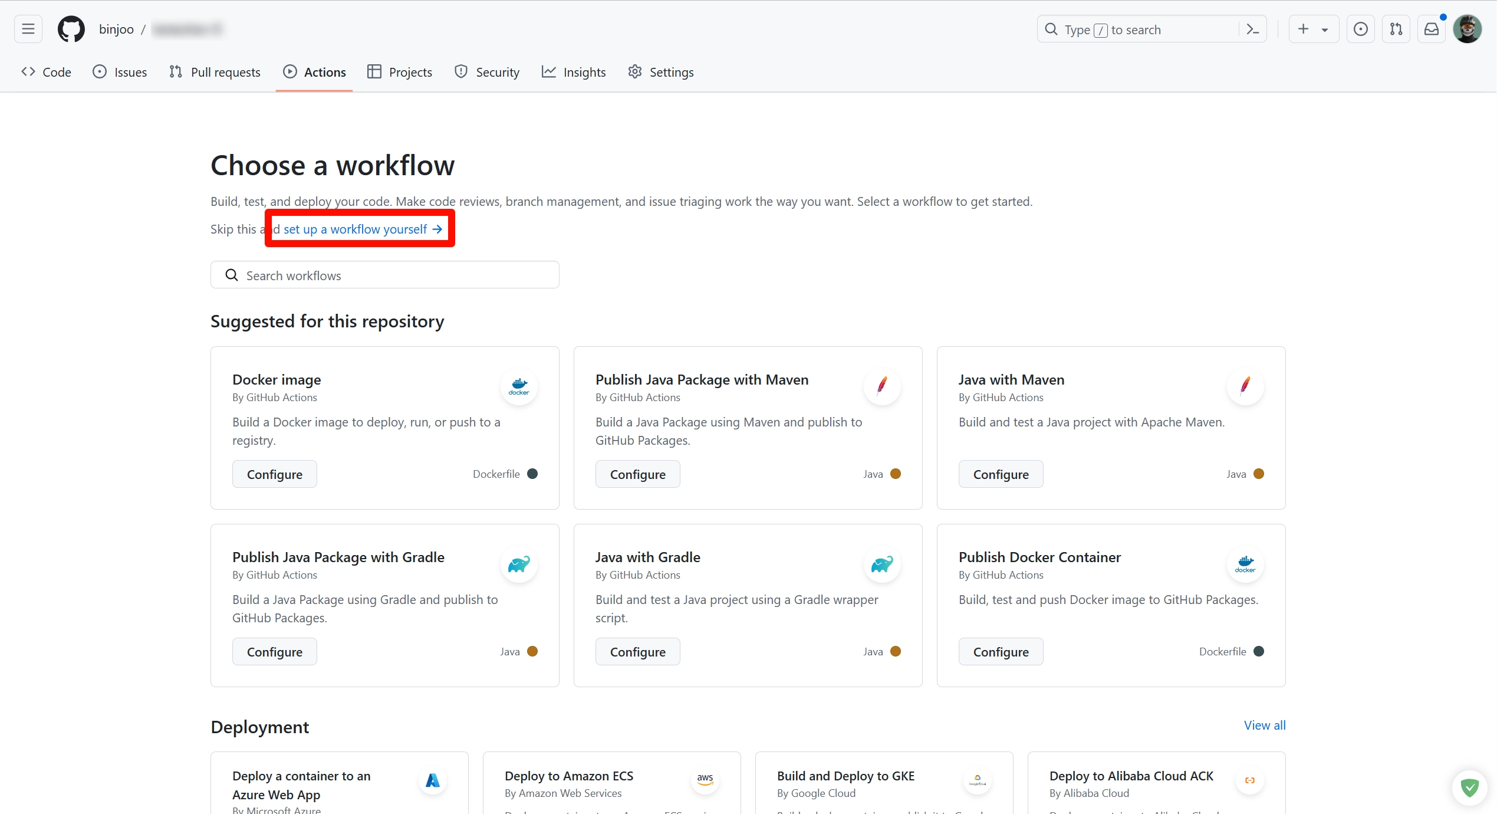The image size is (1497, 814).
Task: Click Dockerfile language dot on Docker image card
Action: pos(532,474)
